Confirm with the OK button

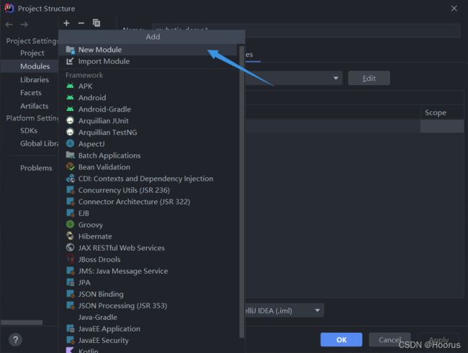341,339
